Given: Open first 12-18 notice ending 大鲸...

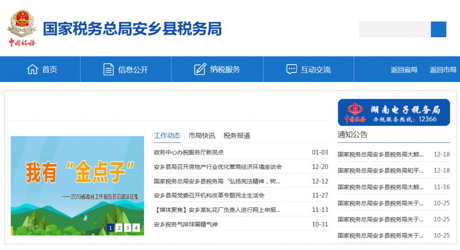Looking at the screenshot, I should pos(380,155).
